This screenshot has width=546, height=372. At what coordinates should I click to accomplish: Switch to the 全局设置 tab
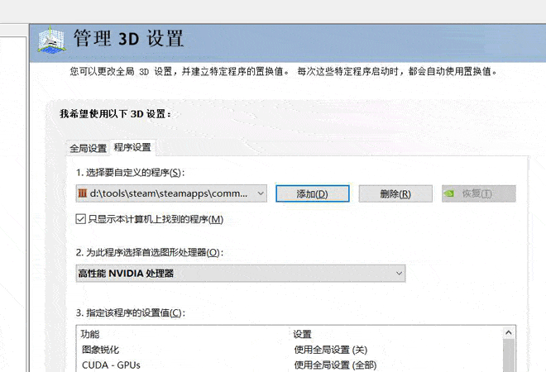click(x=88, y=148)
